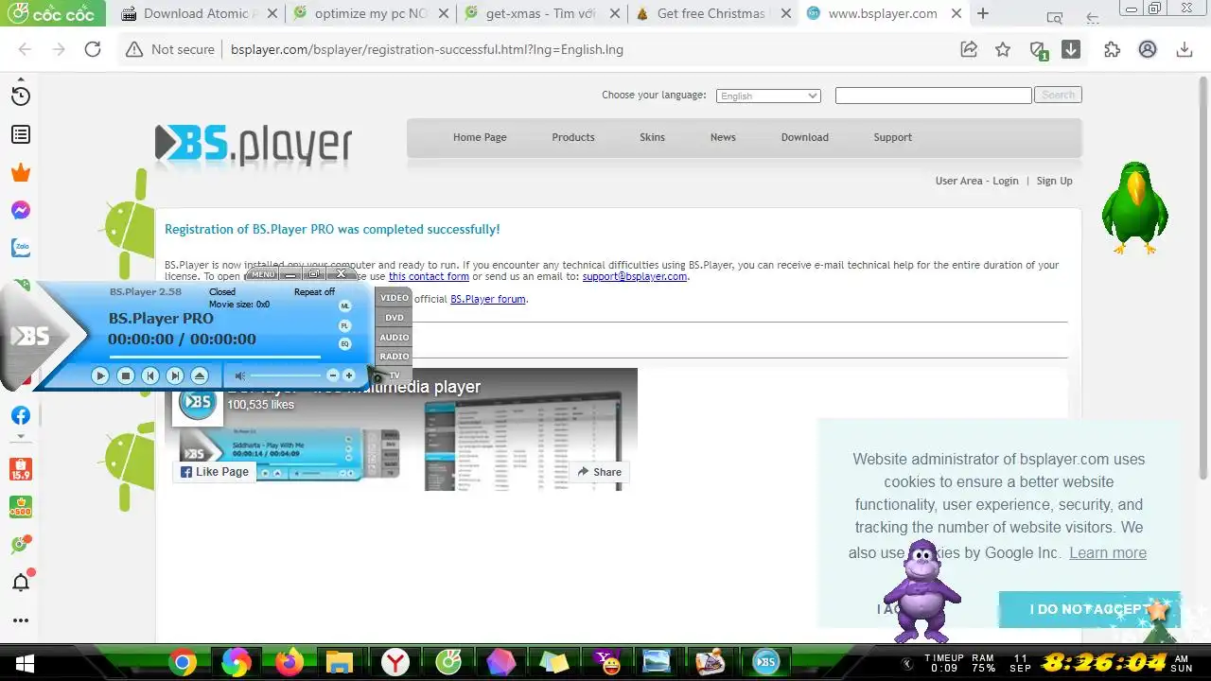
Task: Open a new browser tab with plus
Action: (x=983, y=13)
